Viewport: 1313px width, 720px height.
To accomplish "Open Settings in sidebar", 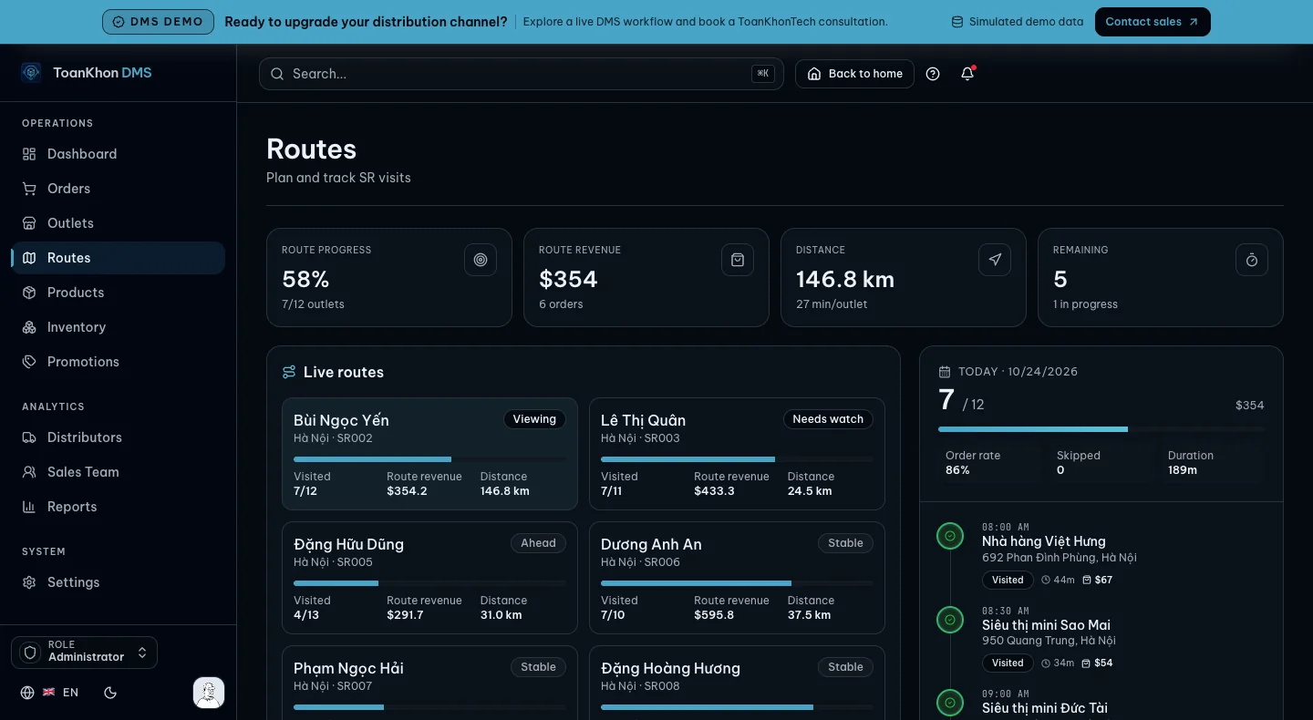I will point(118,582).
